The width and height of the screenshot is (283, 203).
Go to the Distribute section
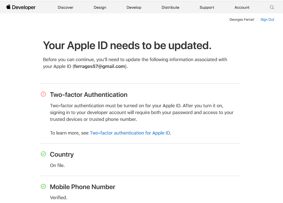click(x=171, y=7)
